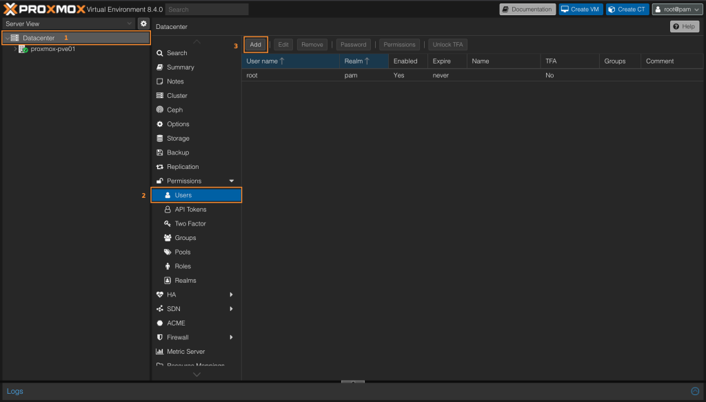The image size is (706, 402).
Task: Open the Groups permissions page
Action: [185, 238]
